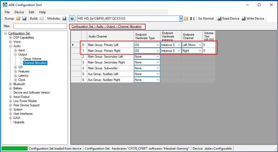Image resolution: width=278 pixels, height=152 pixels.
Task: Open hardware type dropdown for Subwoofer channel
Action: tap(147, 68)
